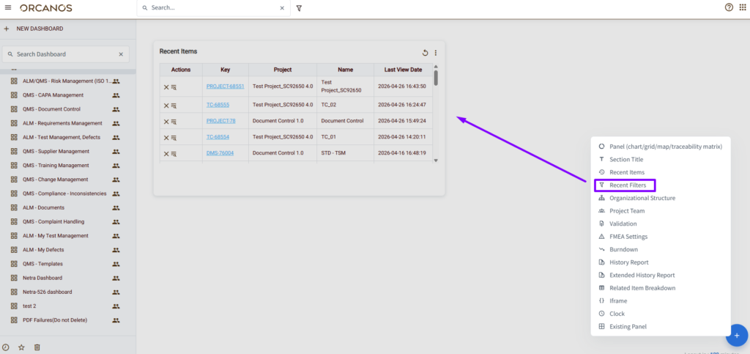Open the TC-68555 key link
The width and height of the screenshot is (750, 354).
tap(218, 105)
